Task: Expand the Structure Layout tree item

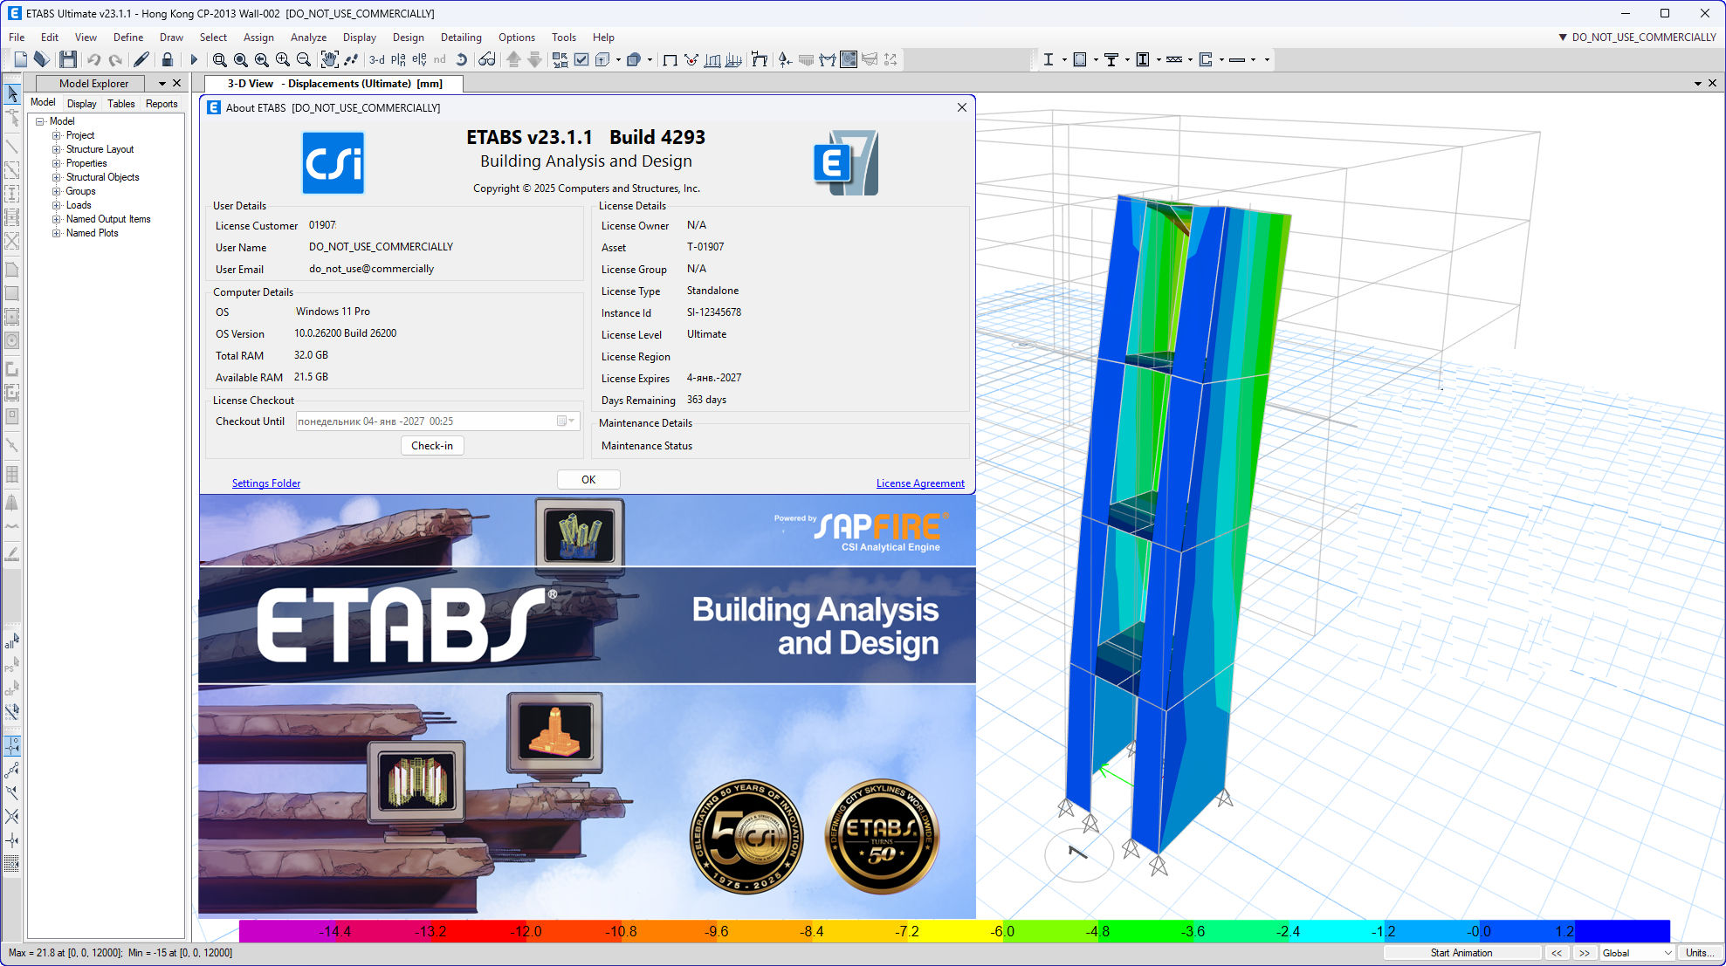Action: coord(55,148)
